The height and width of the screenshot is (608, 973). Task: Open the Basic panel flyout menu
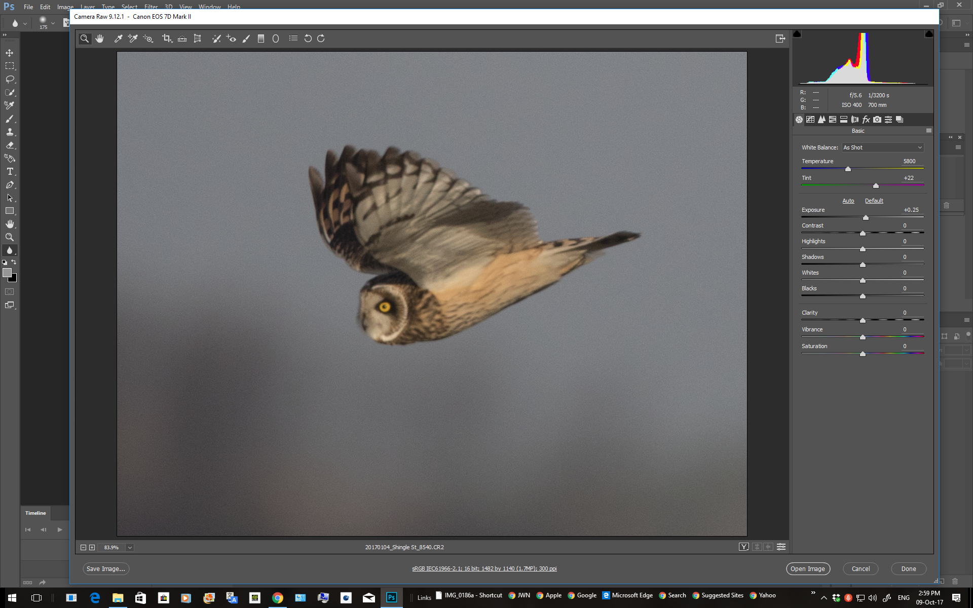[x=929, y=131]
